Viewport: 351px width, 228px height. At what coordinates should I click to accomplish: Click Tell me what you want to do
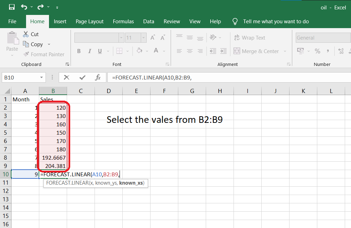tap(275, 21)
